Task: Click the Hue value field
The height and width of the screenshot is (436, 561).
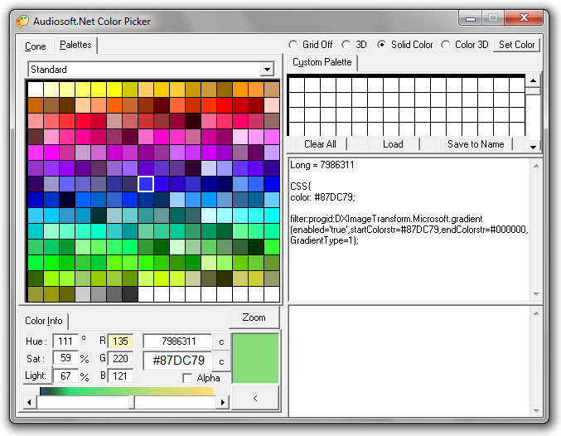Action: click(65, 342)
